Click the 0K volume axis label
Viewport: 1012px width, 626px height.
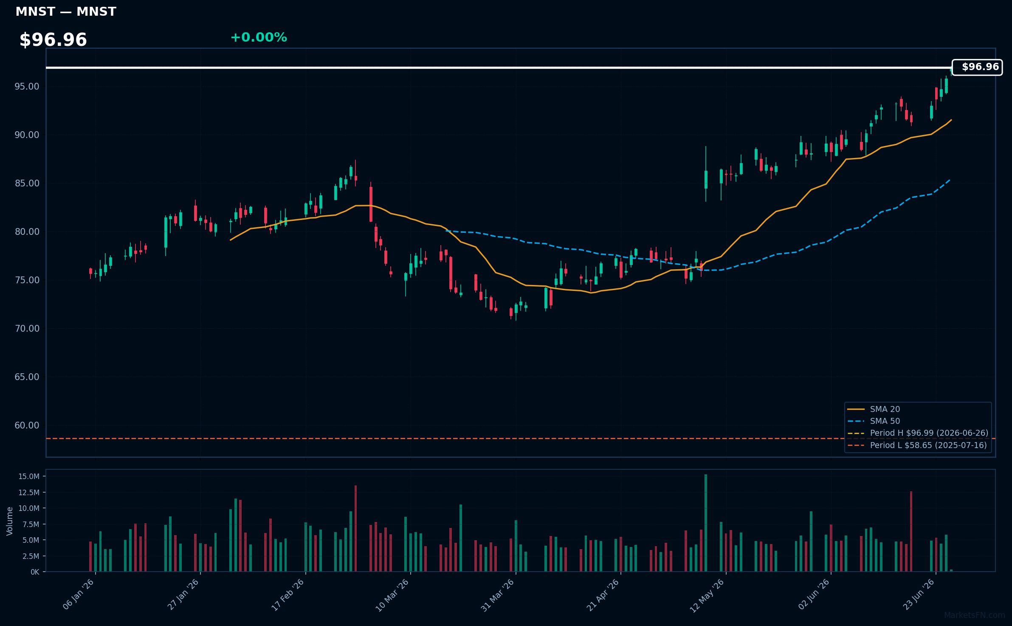[x=35, y=572]
